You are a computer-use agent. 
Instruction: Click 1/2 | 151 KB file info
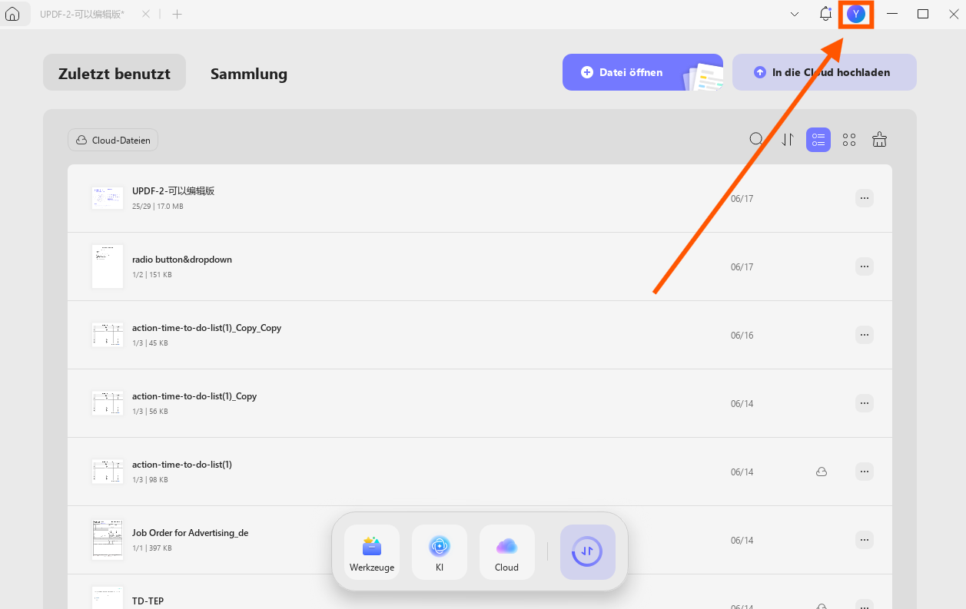coord(152,275)
